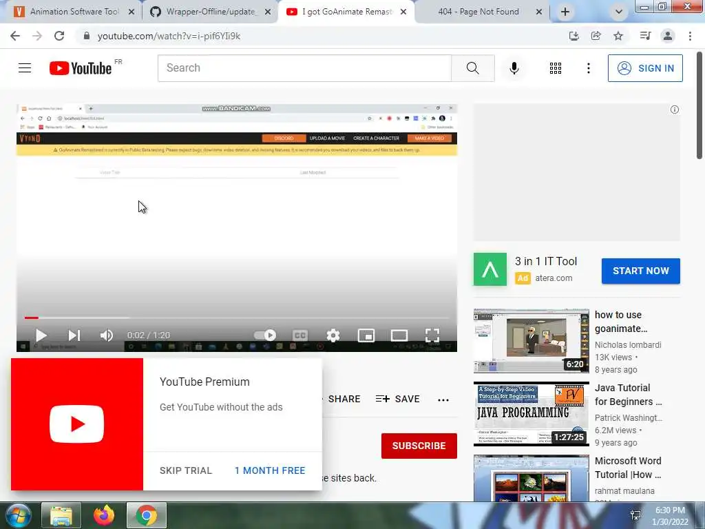Click Nicholas lombardi channel name
The height and width of the screenshot is (529, 705).
click(x=628, y=345)
